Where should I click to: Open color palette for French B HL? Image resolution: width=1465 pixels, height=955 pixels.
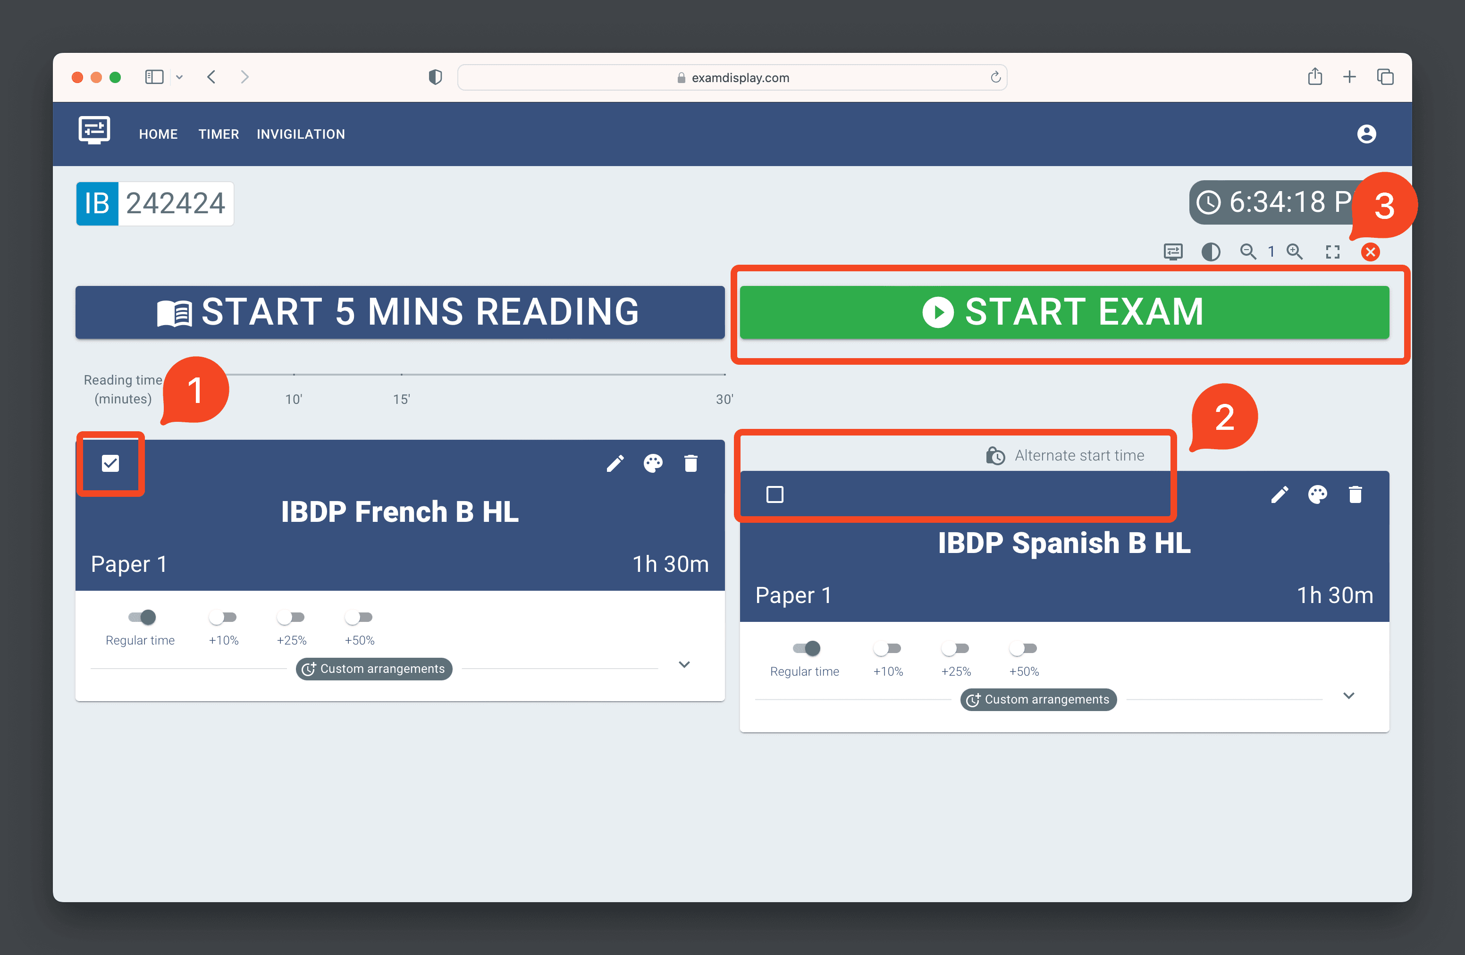653,463
